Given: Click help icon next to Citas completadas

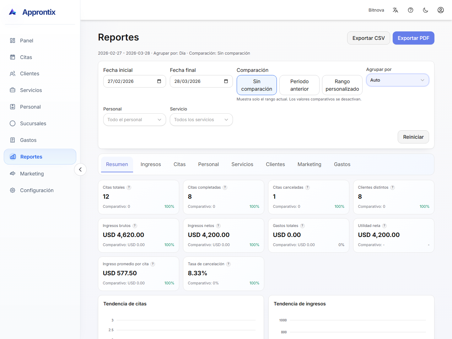Looking at the screenshot, I should coord(225,187).
